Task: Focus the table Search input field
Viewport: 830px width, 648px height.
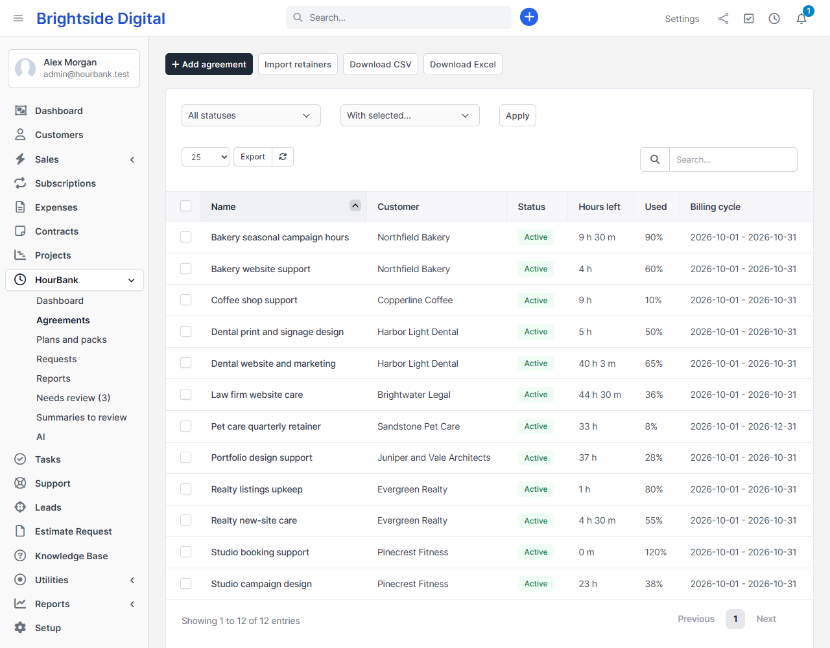Action: [733, 159]
